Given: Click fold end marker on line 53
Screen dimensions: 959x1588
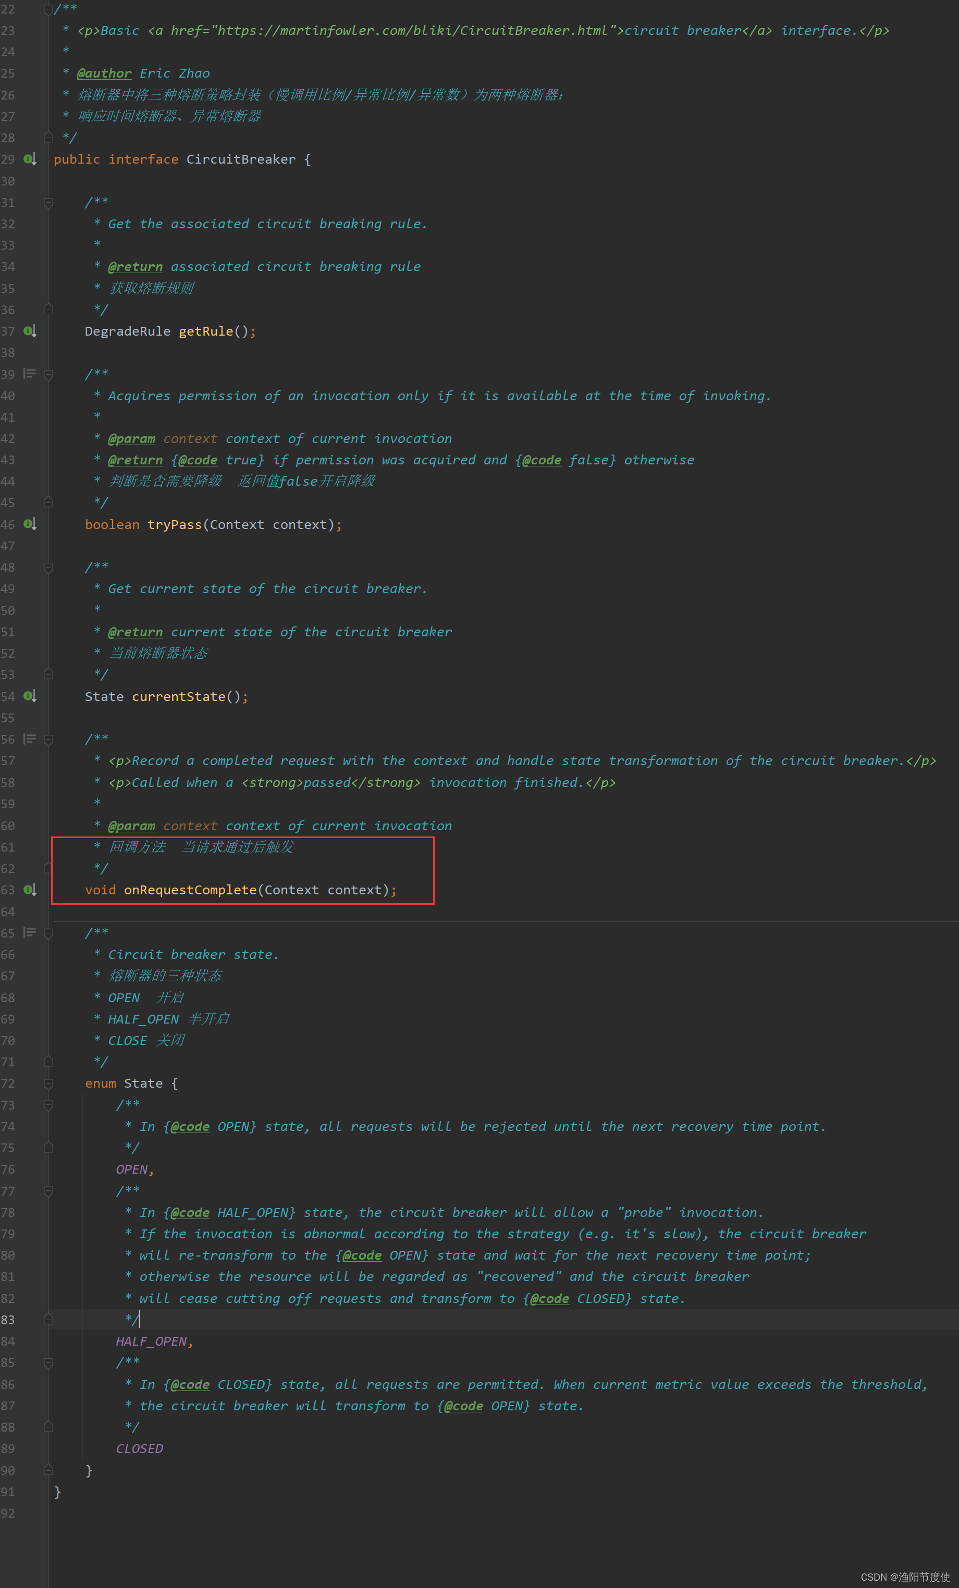Looking at the screenshot, I should 48,674.
